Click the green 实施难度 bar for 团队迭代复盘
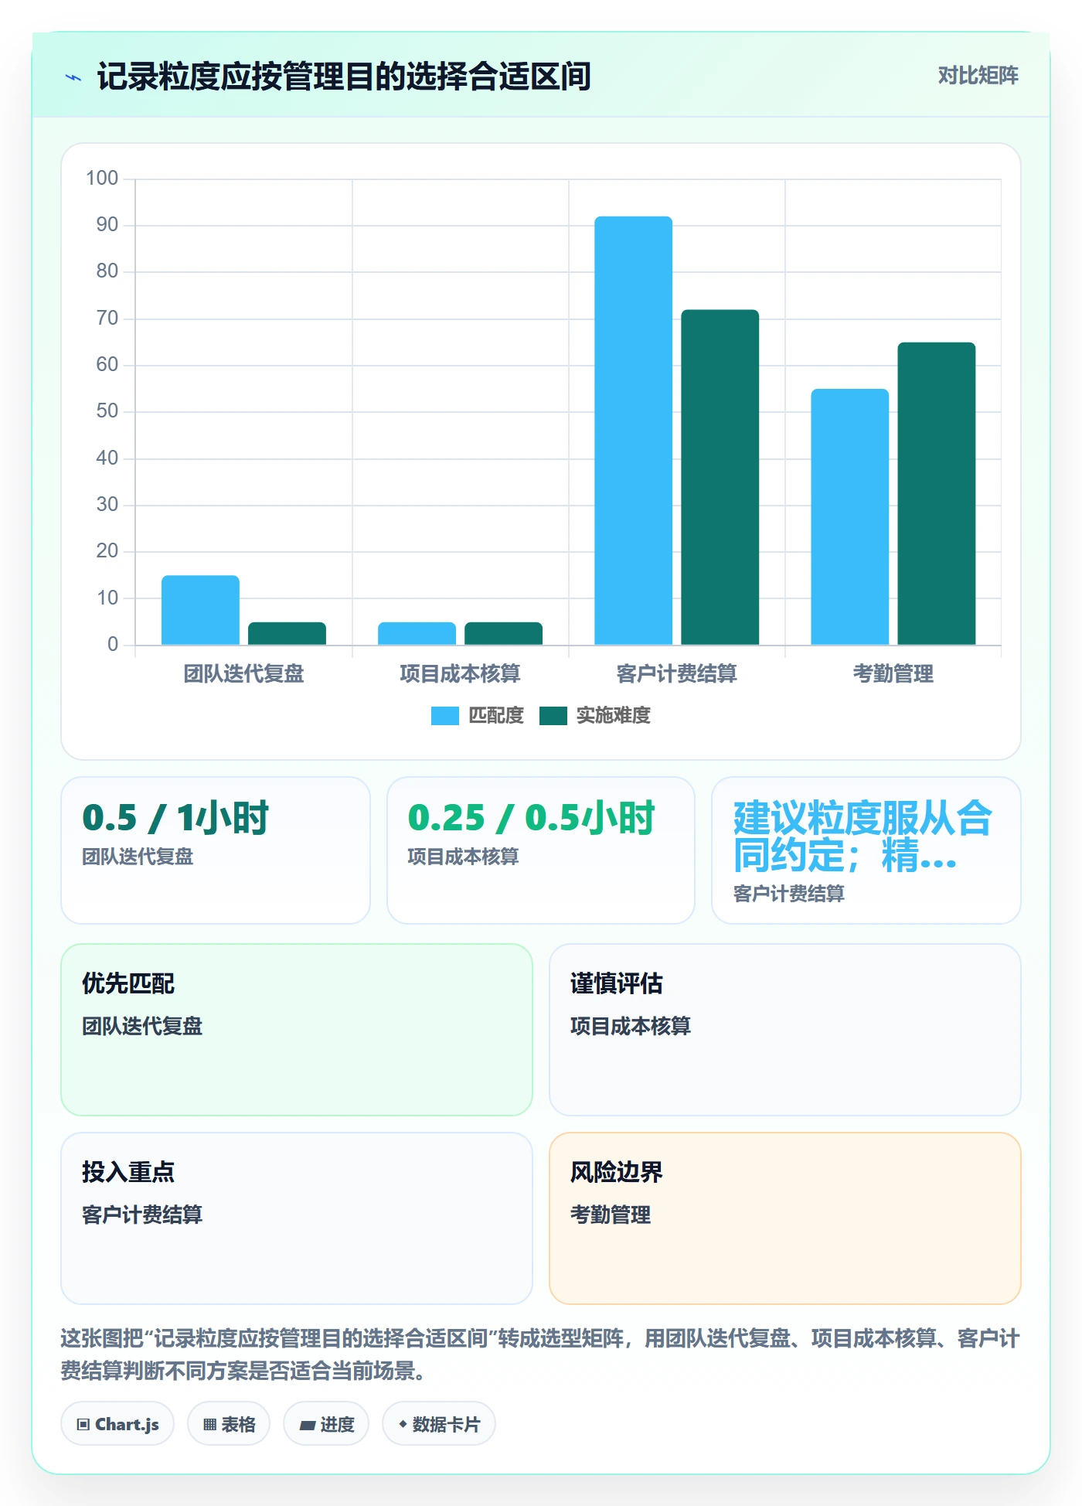 pos(287,633)
